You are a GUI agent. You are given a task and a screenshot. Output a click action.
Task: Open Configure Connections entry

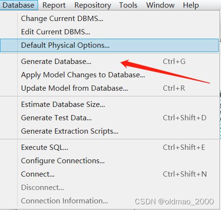click(x=110, y=161)
